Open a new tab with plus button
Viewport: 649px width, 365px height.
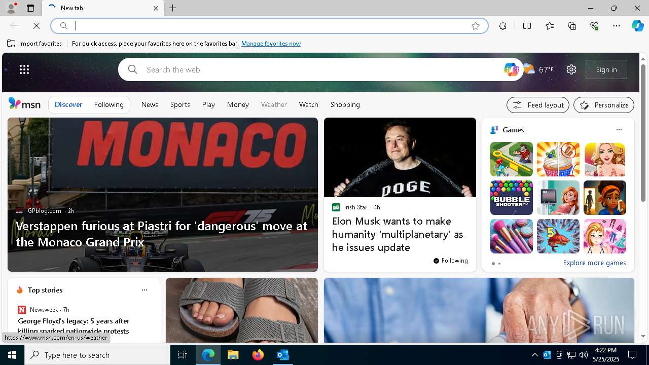173,8
